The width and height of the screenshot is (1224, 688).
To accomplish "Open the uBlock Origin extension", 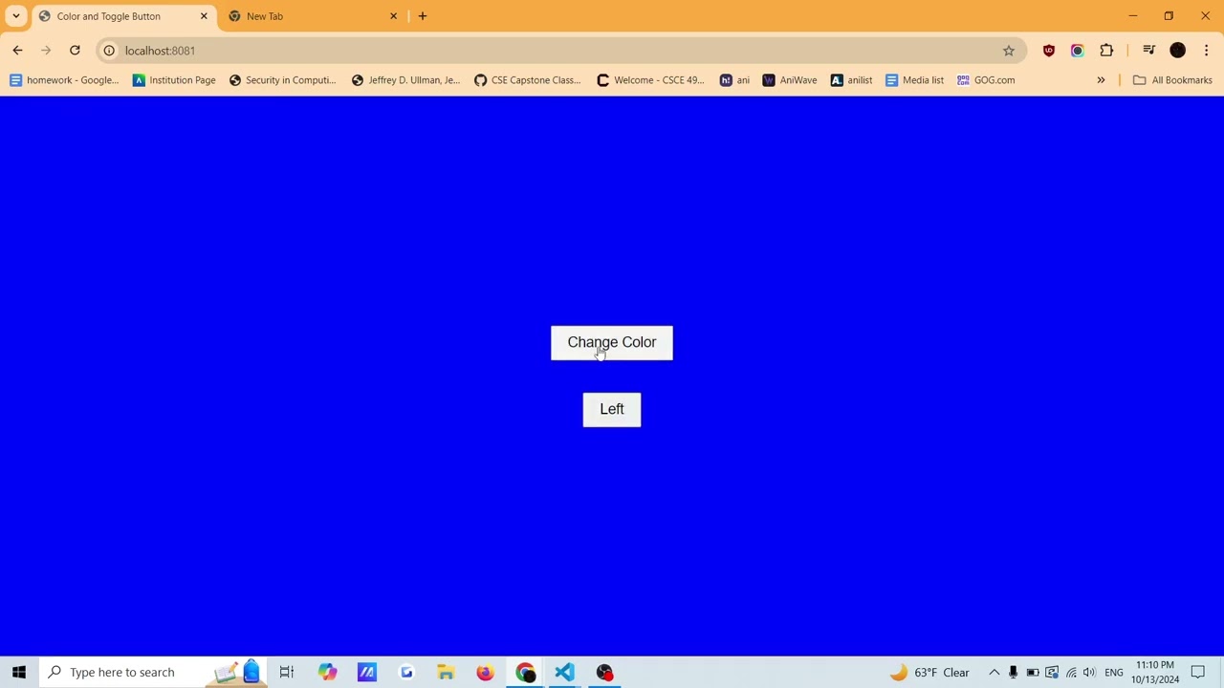I will pos(1049,51).
